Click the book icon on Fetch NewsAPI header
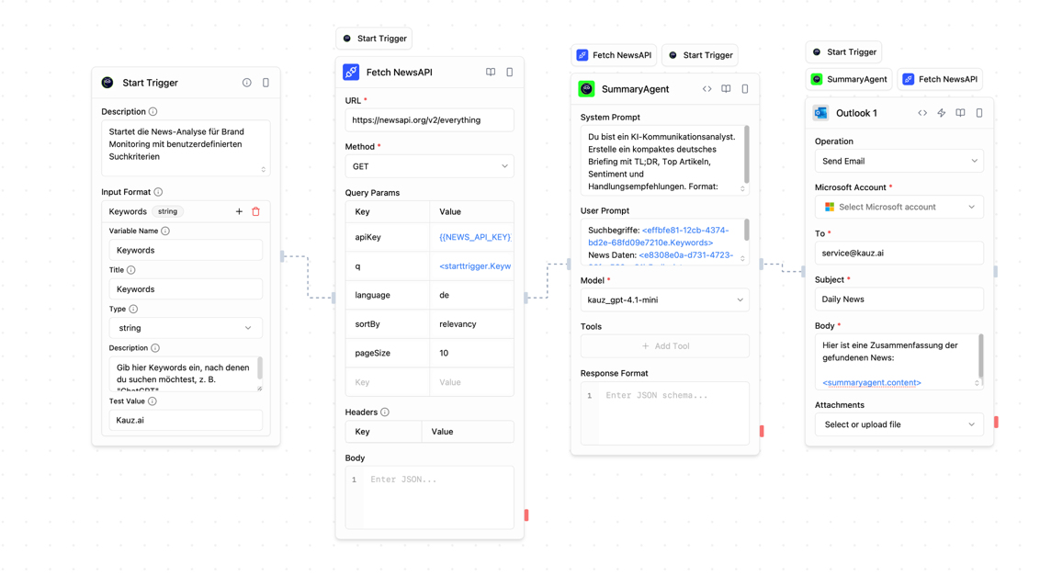 click(x=491, y=72)
